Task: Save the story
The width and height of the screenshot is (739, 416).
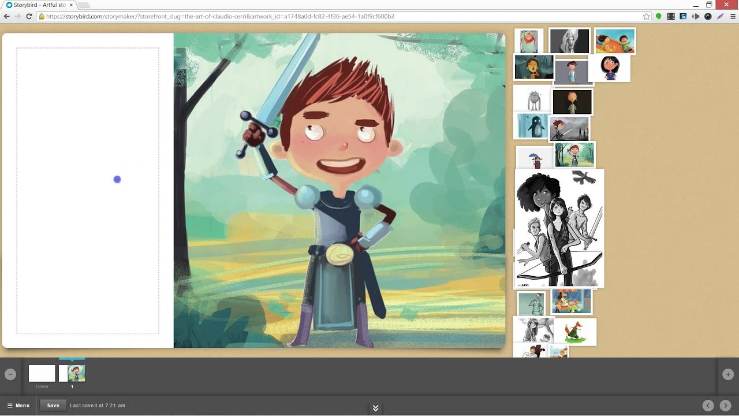Action: (x=53, y=406)
